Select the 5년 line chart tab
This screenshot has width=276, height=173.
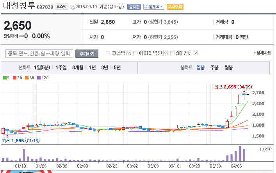point(117,67)
